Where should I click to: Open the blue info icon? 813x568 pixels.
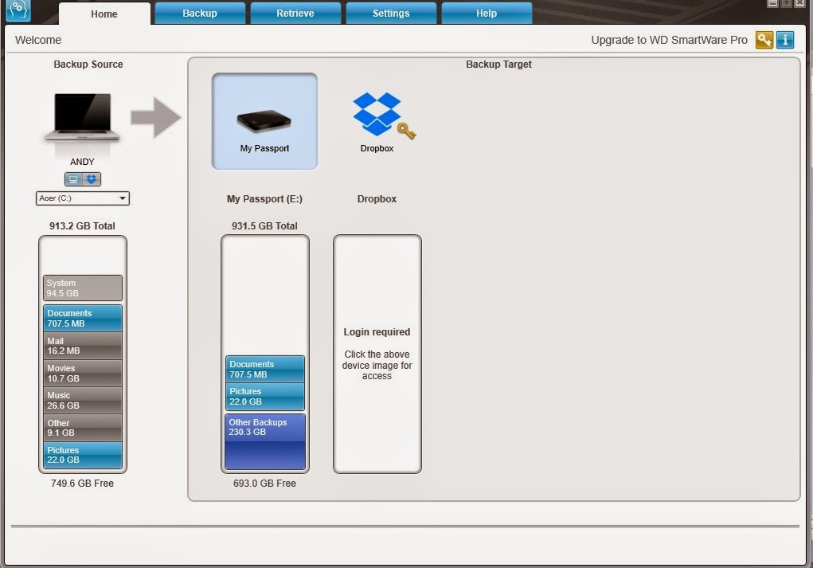[x=785, y=40]
